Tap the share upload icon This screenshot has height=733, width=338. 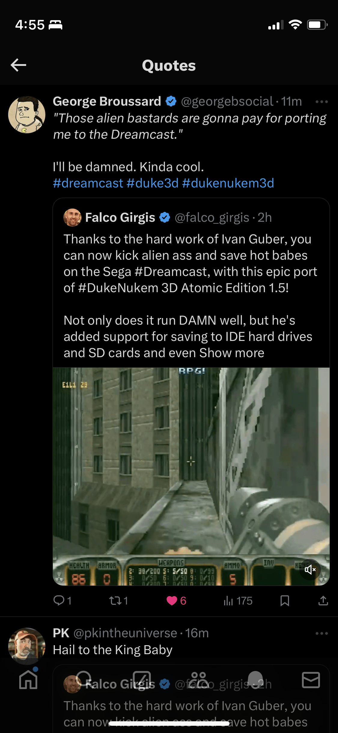click(323, 601)
